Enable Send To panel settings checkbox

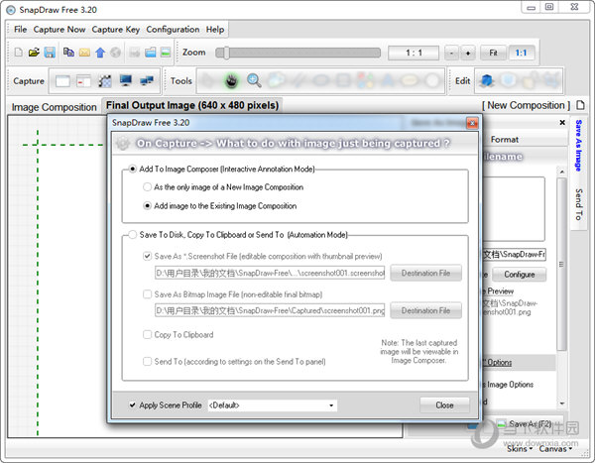point(147,361)
